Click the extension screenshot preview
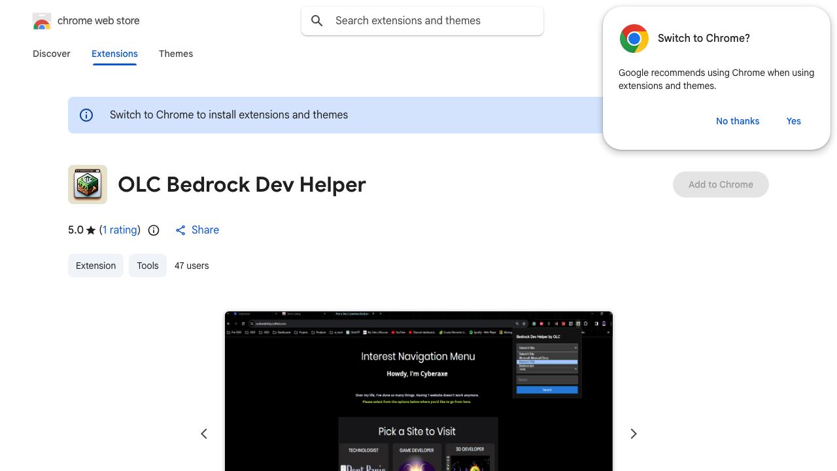 [418, 391]
